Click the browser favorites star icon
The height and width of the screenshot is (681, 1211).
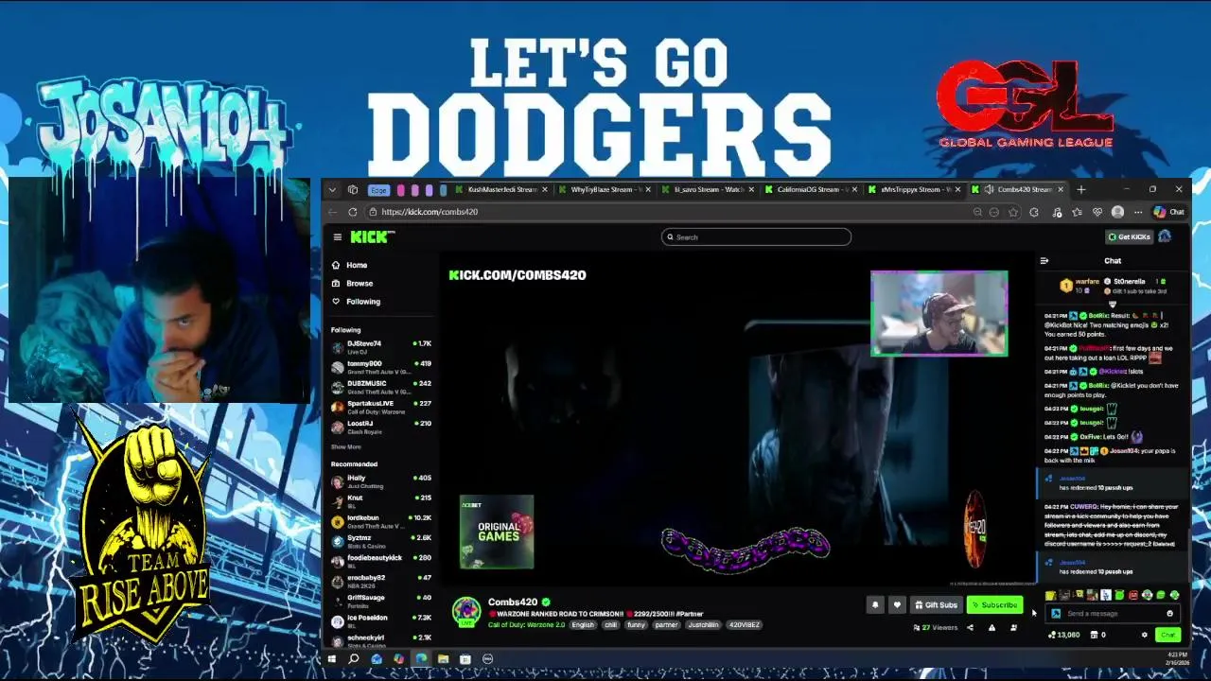[1014, 212]
